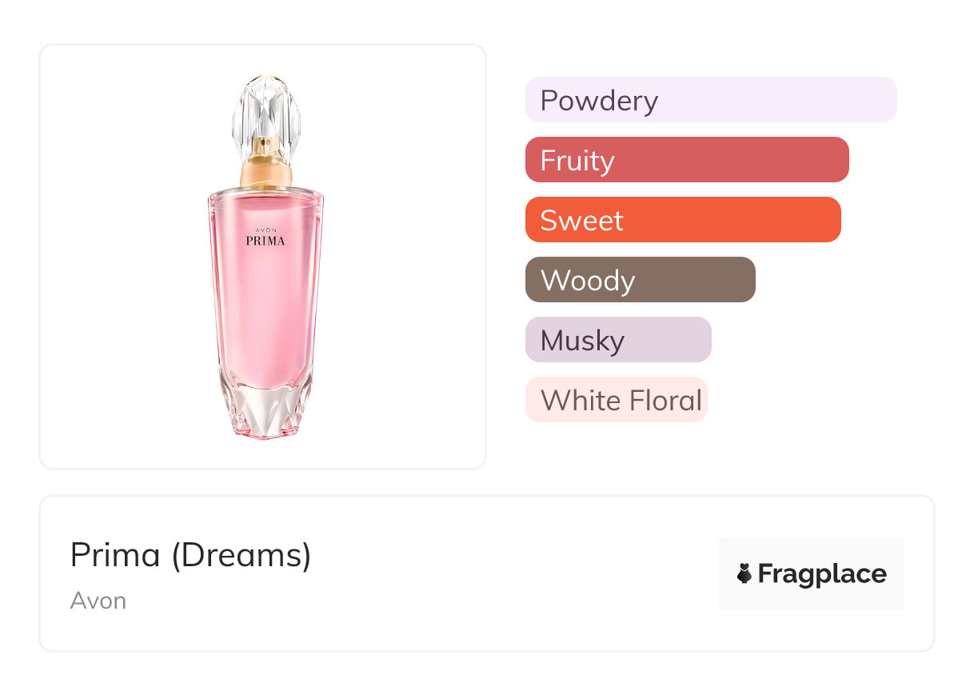This screenshot has width=974, height=691.
Task: Click "(Dreams)" in the product title
Action: coord(241,555)
